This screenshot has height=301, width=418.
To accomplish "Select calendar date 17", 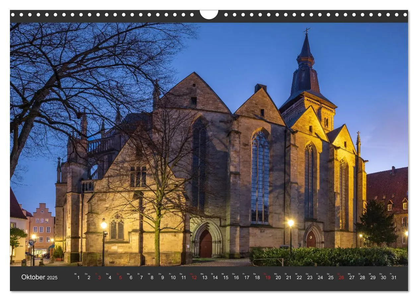I will 247,278.
